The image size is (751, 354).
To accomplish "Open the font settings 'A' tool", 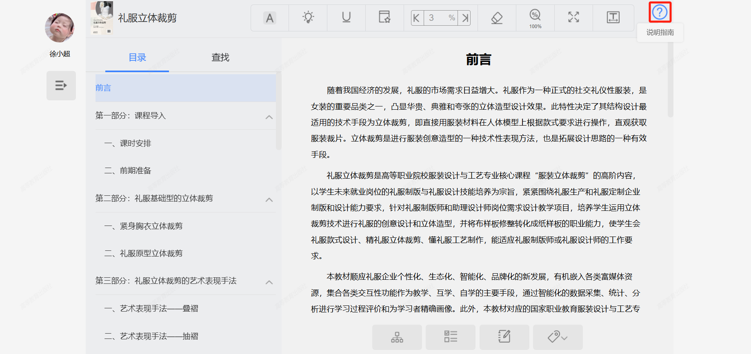I will [270, 18].
